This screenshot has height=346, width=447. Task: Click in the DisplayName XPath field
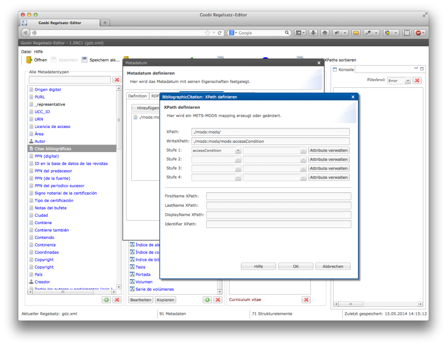(x=279, y=215)
